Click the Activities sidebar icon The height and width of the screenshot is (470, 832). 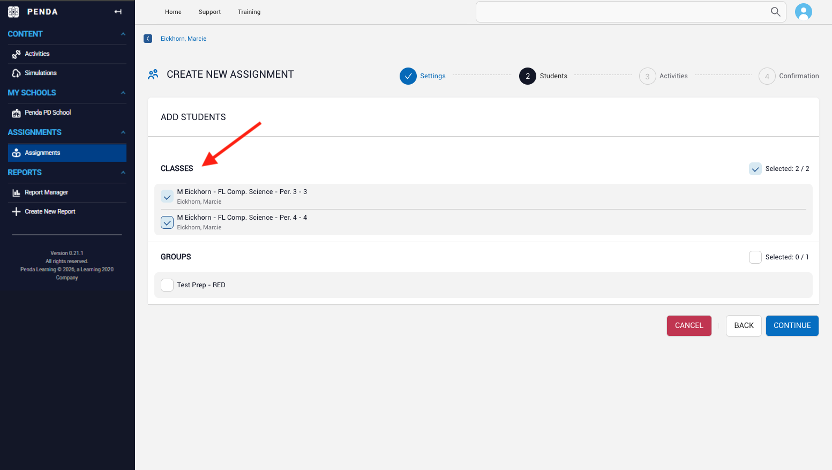(17, 54)
